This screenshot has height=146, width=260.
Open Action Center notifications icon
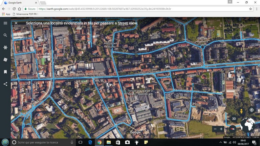coord(254,142)
